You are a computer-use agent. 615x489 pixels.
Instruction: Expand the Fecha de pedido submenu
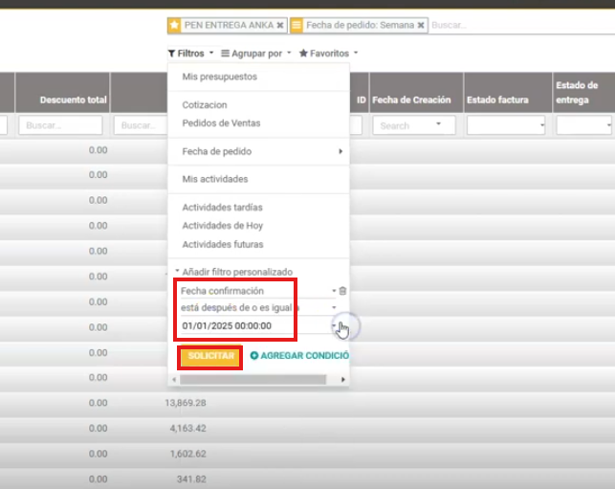pyautogui.click(x=258, y=151)
